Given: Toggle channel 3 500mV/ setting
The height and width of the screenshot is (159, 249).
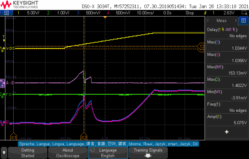Looking at the screenshot, I should coord(89,13).
